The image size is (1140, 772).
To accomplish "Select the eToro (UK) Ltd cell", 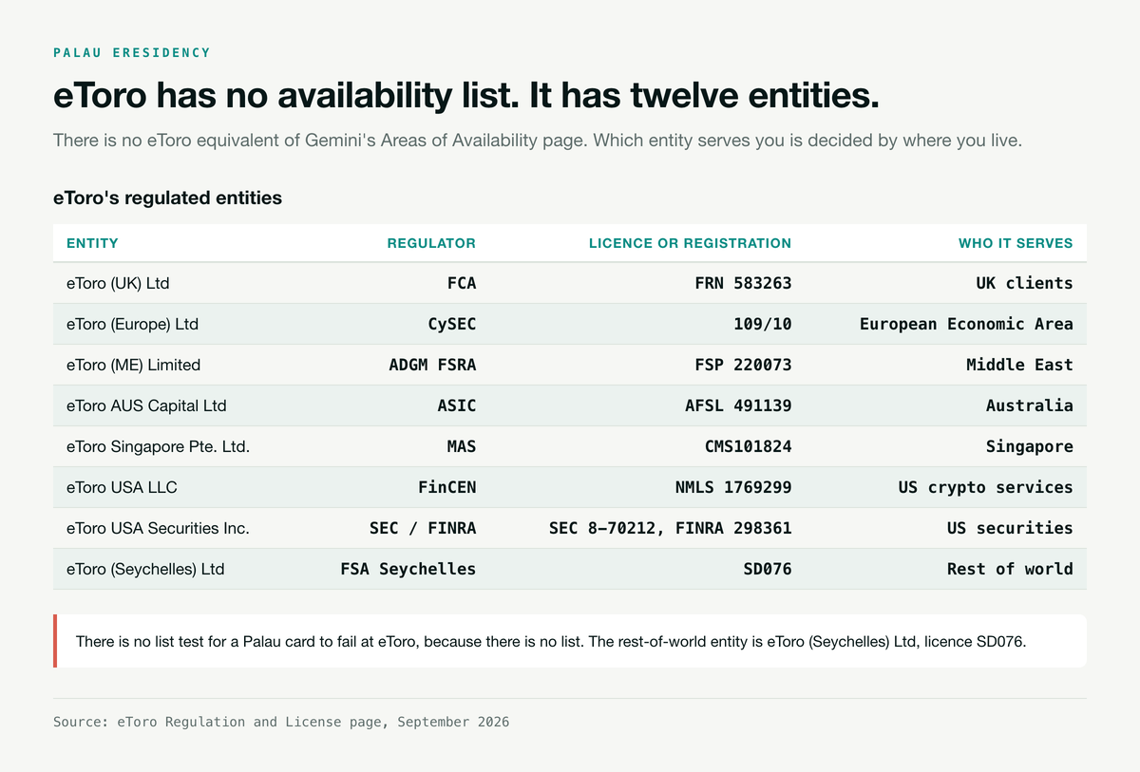I will pyautogui.click(x=118, y=283).
